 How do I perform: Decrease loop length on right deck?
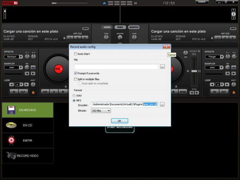pos(212,85)
